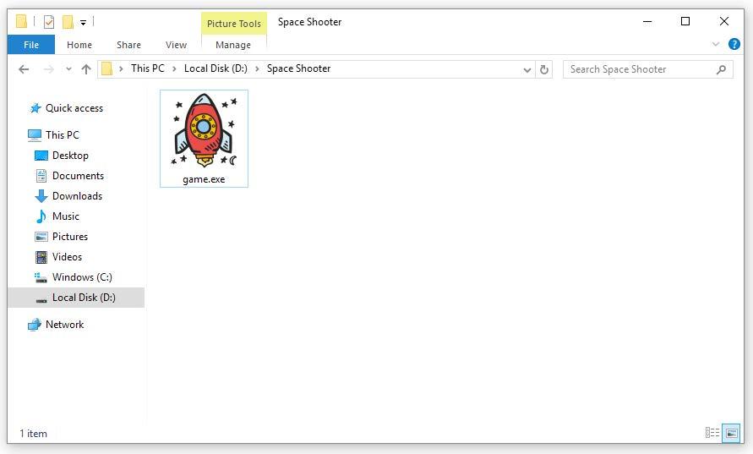Click New folder quick access toolbar icon

[x=68, y=22]
